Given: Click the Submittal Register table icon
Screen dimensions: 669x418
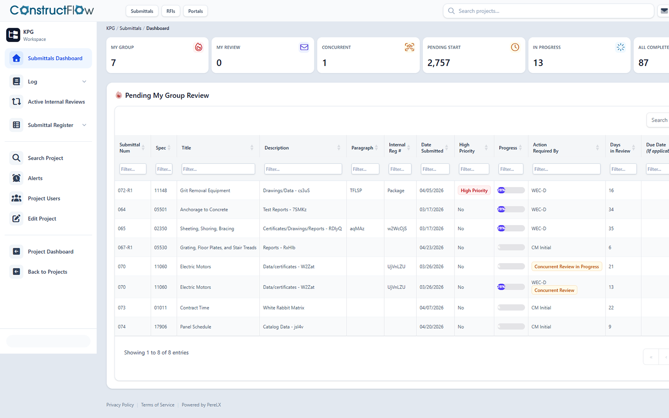Looking at the screenshot, I should tap(16, 125).
